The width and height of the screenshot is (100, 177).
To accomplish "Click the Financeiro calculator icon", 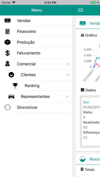I will coord(7,31).
